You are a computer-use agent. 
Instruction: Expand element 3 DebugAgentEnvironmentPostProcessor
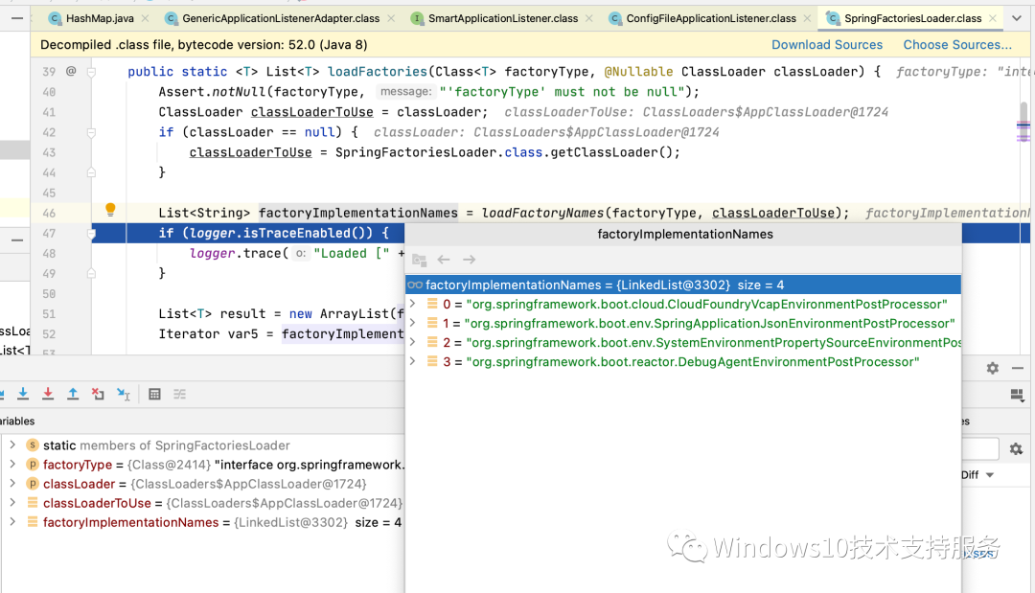tap(412, 361)
